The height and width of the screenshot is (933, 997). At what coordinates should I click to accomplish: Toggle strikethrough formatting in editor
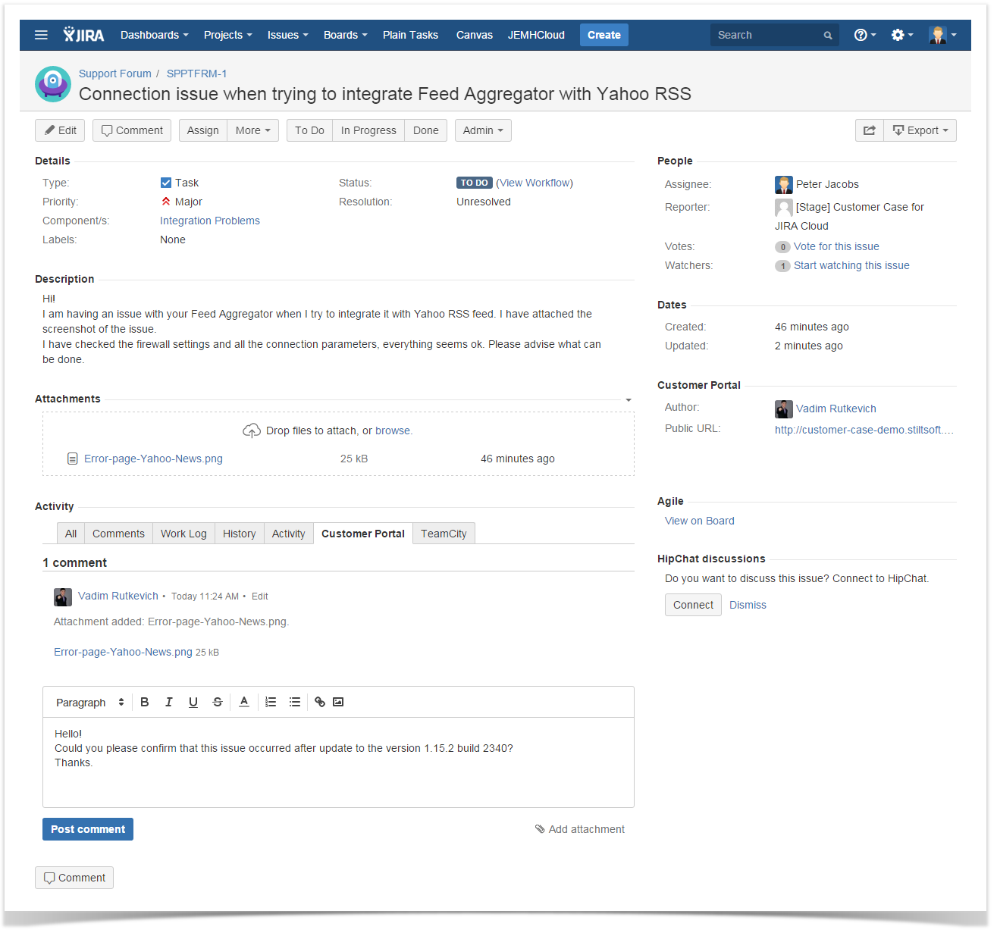point(218,702)
